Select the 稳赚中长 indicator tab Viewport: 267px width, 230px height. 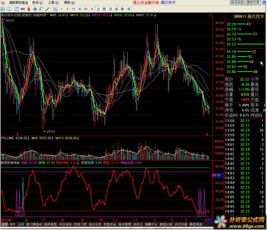[151, 224]
